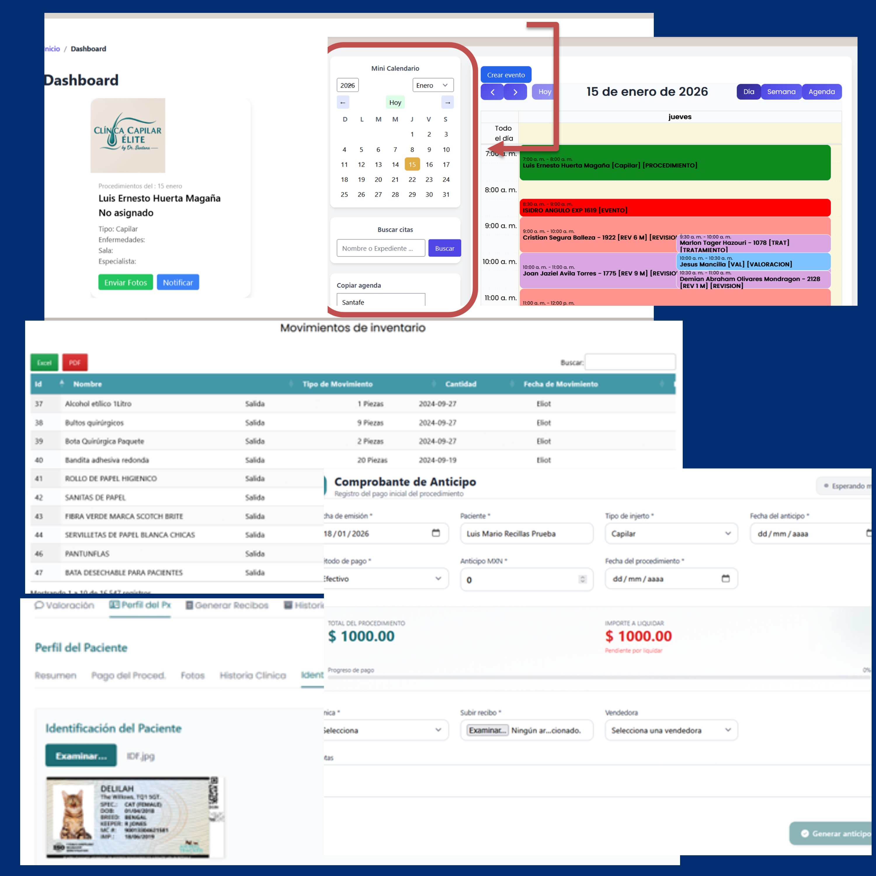Open the Enero month dropdown
Image resolution: width=876 pixels, height=876 pixels.
click(x=433, y=85)
